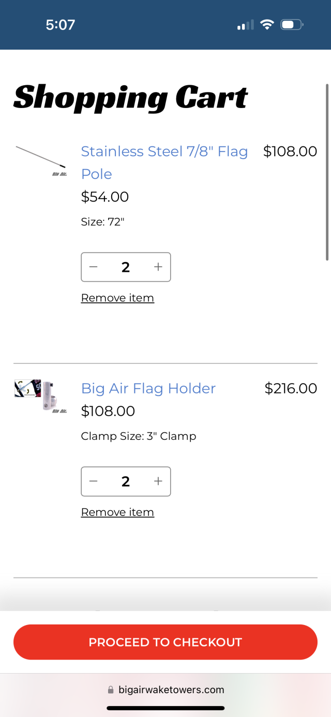Click the Flag Pole product thumbnail
The height and width of the screenshot is (717, 331).
coord(41,161)
